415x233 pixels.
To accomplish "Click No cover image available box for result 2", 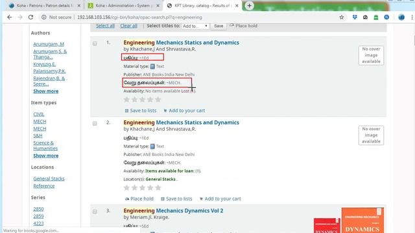I will tap(371, 135).
